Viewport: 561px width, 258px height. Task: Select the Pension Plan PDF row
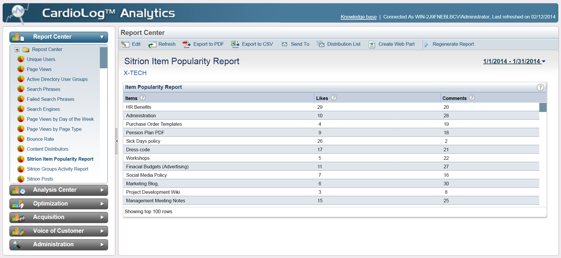(x=331, y=133)
